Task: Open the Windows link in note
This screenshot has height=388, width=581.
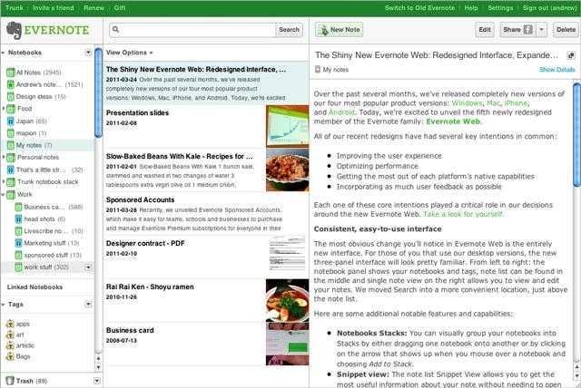Action: click(x=467, y=103)
